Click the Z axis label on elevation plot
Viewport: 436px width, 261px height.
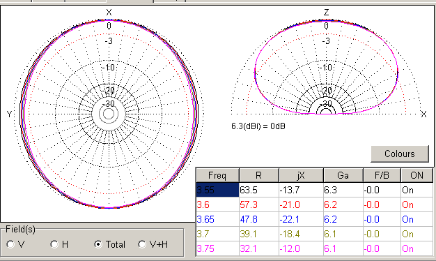point(326,13)
